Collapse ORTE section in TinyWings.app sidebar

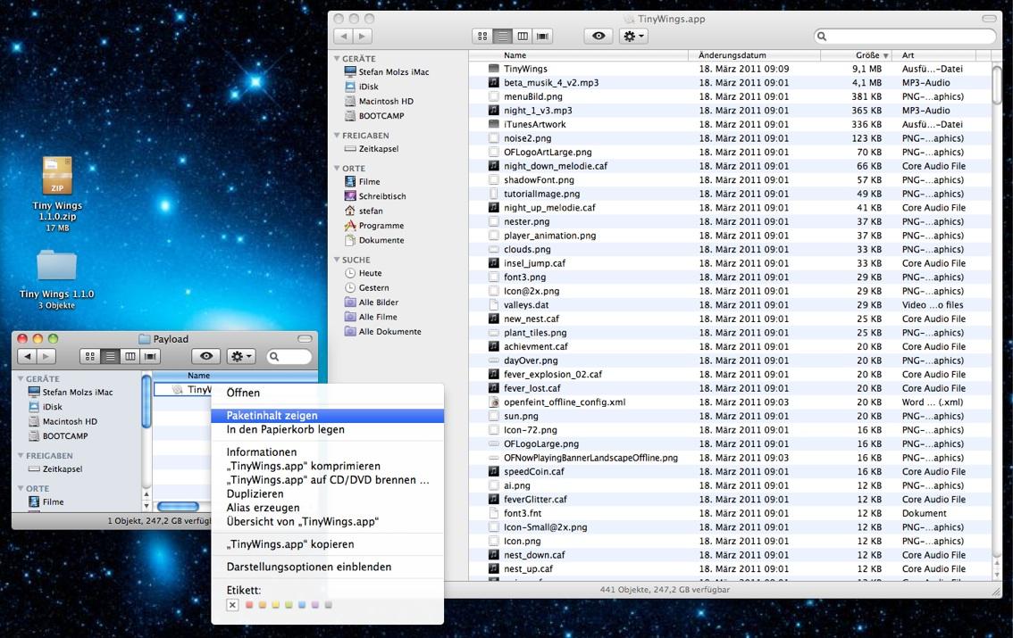point(337,169)
